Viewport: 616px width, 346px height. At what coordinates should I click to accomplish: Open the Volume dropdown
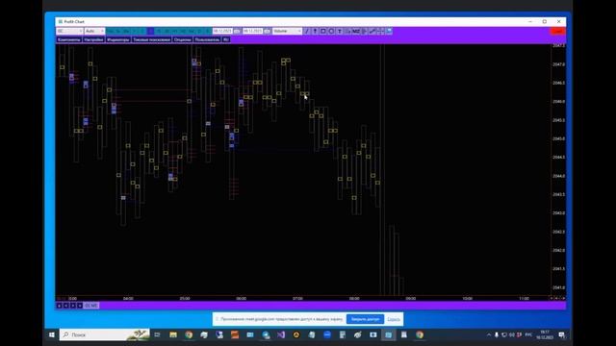click(x=287, y=31)
